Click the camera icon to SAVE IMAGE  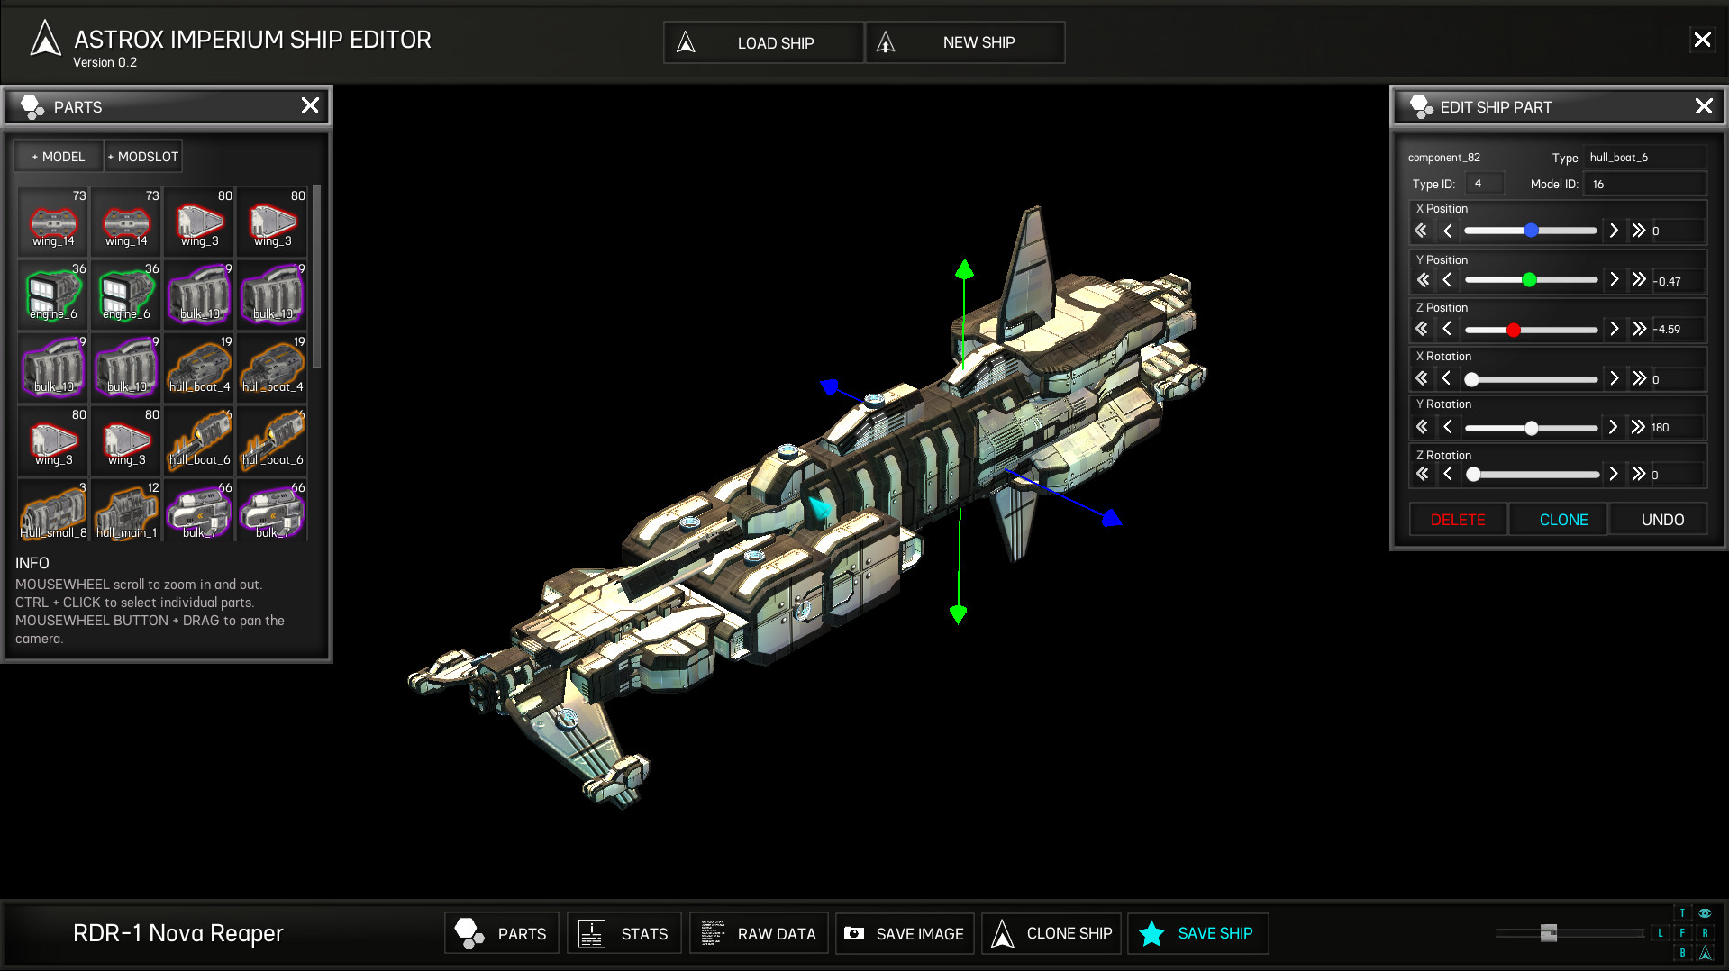(x=854, y=933)
